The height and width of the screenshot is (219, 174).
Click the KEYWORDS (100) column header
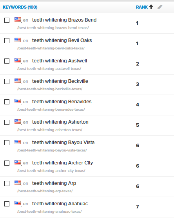point(20,7)
